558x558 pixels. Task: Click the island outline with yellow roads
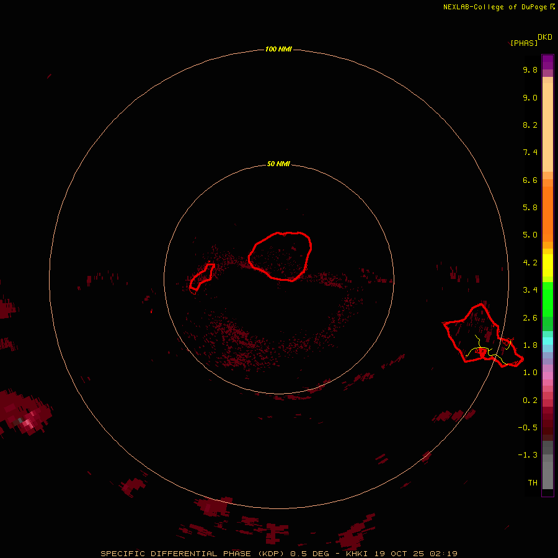pos(483,335)
